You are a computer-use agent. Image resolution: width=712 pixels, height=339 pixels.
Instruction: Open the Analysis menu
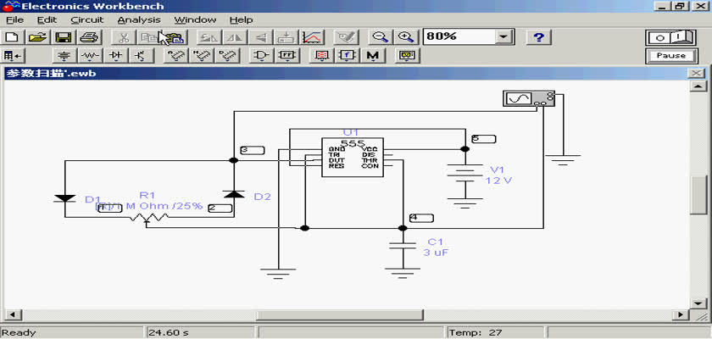click(139, 20)
